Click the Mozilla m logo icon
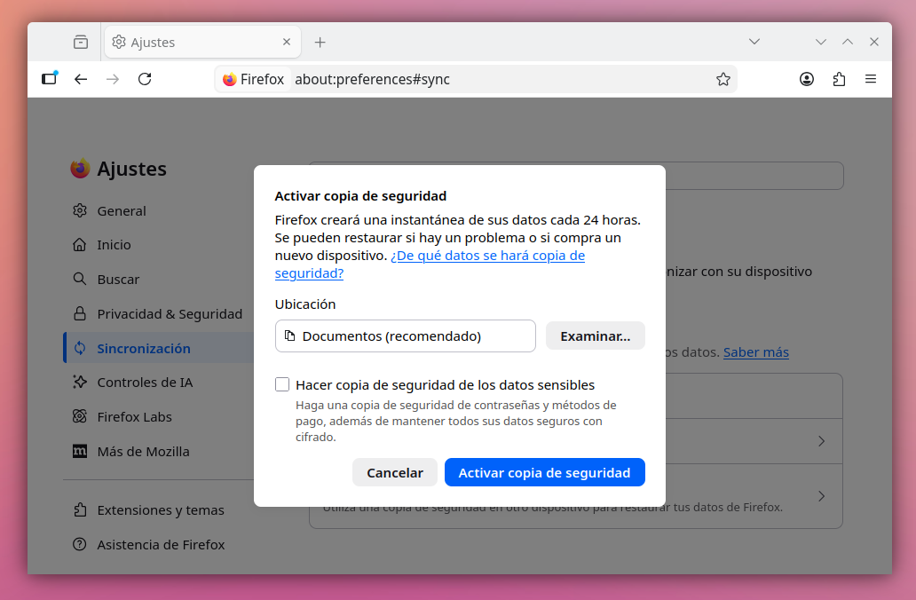This screenshot has height=600, width=916. click(x=80, y=451)
